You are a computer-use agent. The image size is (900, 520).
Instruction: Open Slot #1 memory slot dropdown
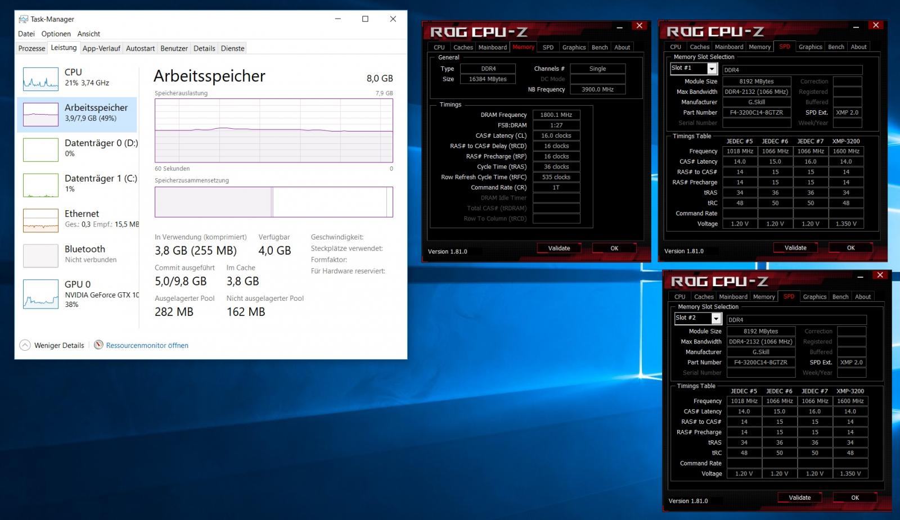tap(712, 69)
